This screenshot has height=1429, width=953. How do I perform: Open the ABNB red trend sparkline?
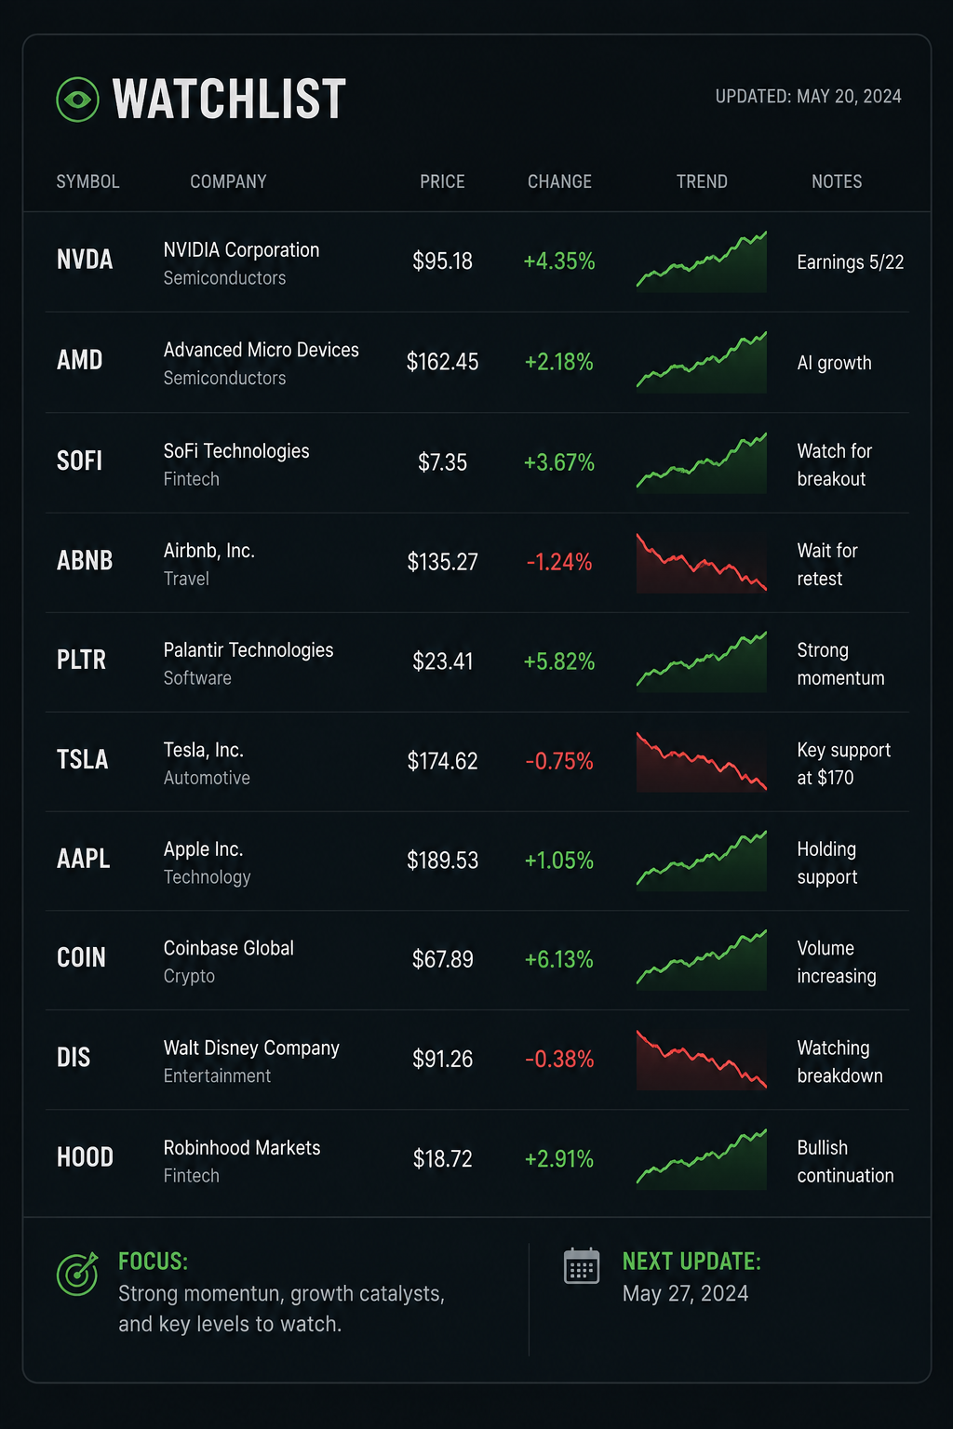[702, 562]
